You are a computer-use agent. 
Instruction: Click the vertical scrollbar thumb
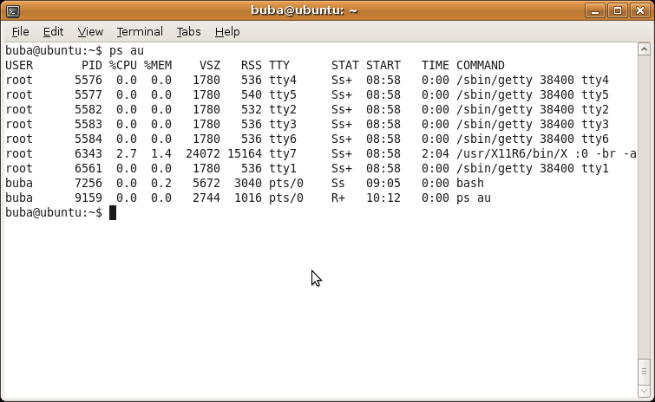tap(644, 371)
